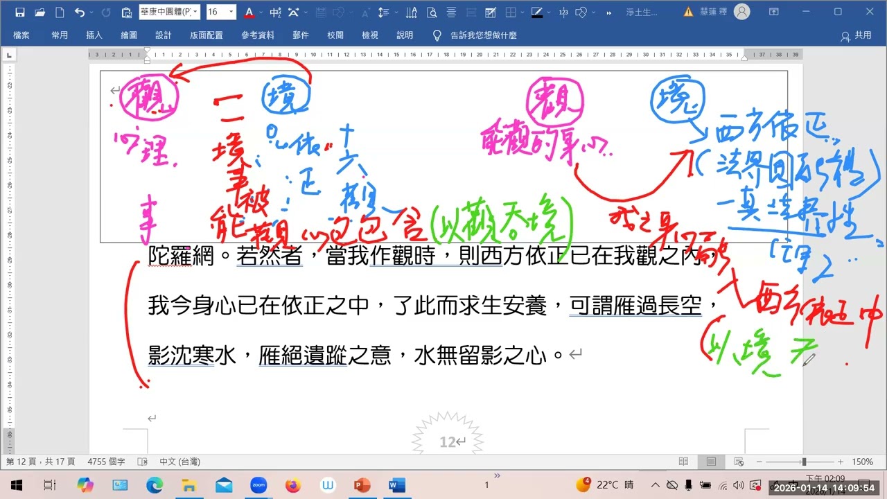Expand the shapes dropdown arrow
Image resolution: width=887 pixels, height=499 pixels.
(x=592, y=12)
